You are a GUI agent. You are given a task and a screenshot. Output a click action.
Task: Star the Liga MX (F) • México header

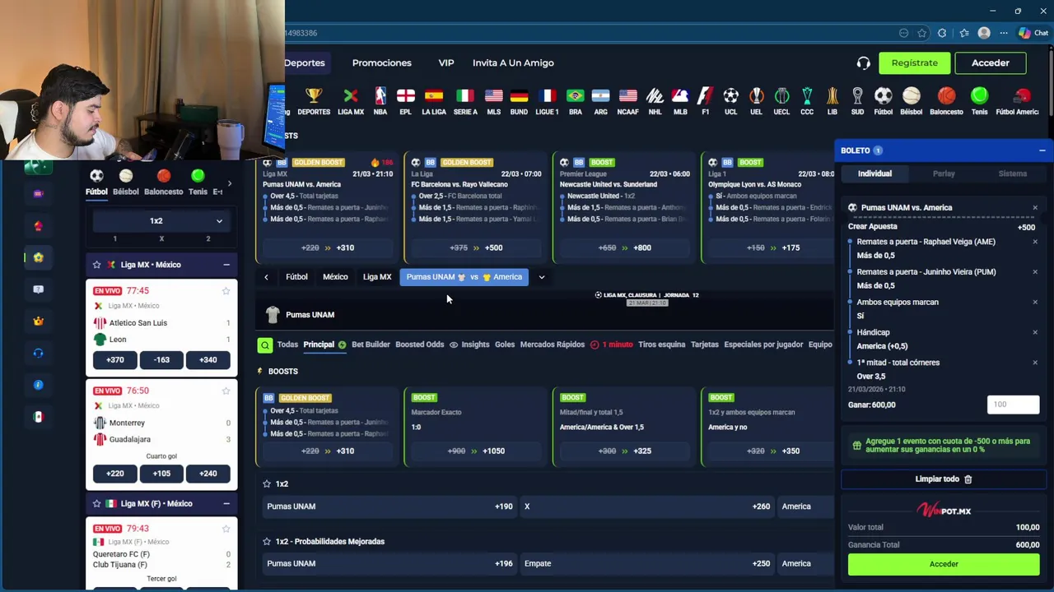pyautogui.click(x=96, y=504)
